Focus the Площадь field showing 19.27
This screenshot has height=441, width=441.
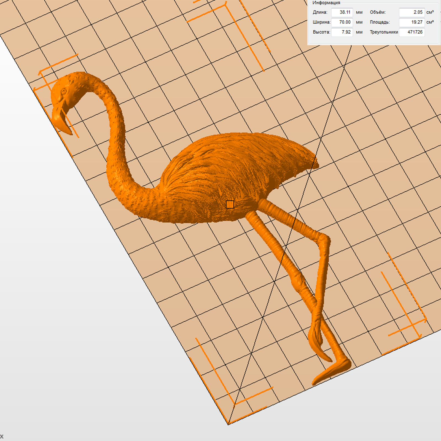click(412, 22)
